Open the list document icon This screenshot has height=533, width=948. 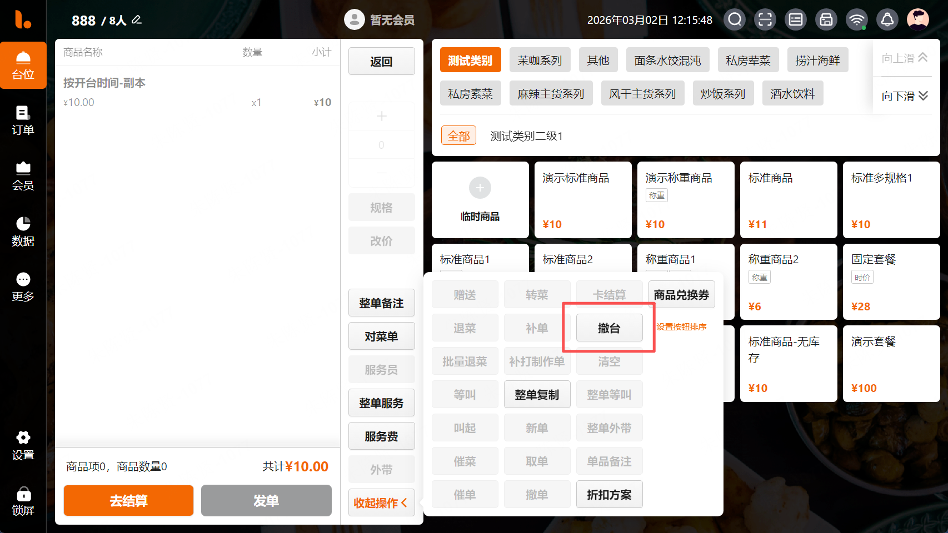tap(796, 20)
